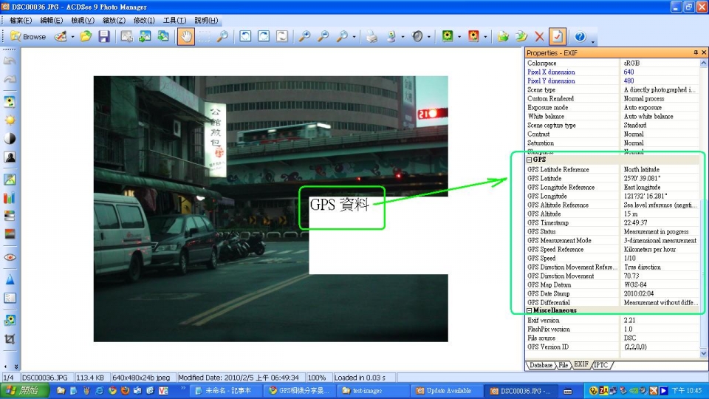Viewport: 709px width, 399px height.
Task: Select the Crop tool in sidebar
Action: [10, 339]
